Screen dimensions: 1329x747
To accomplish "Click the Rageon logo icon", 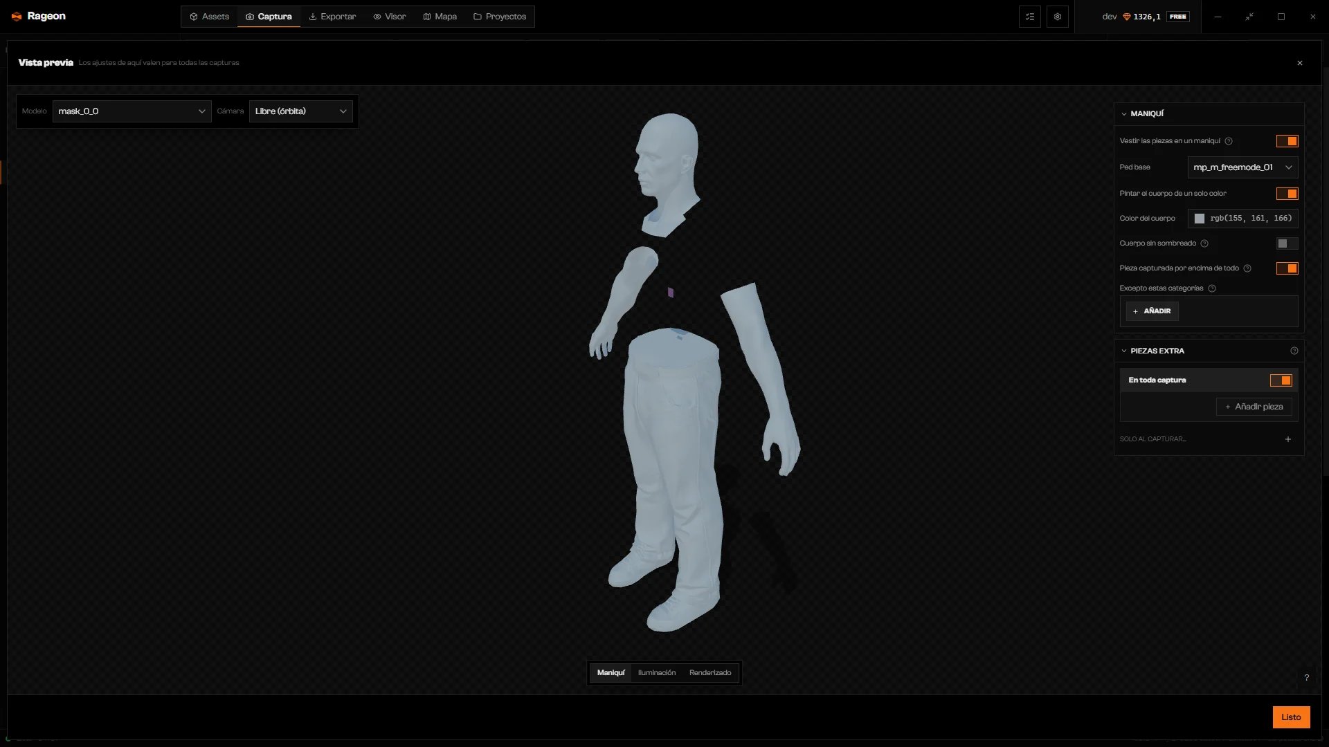I will tap(17, 16).
